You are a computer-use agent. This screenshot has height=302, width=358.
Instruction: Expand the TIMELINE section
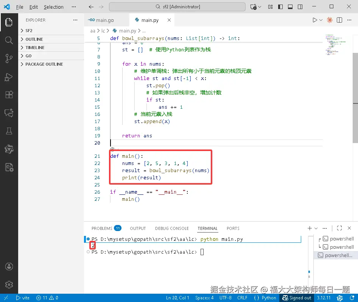coord(51,47)
